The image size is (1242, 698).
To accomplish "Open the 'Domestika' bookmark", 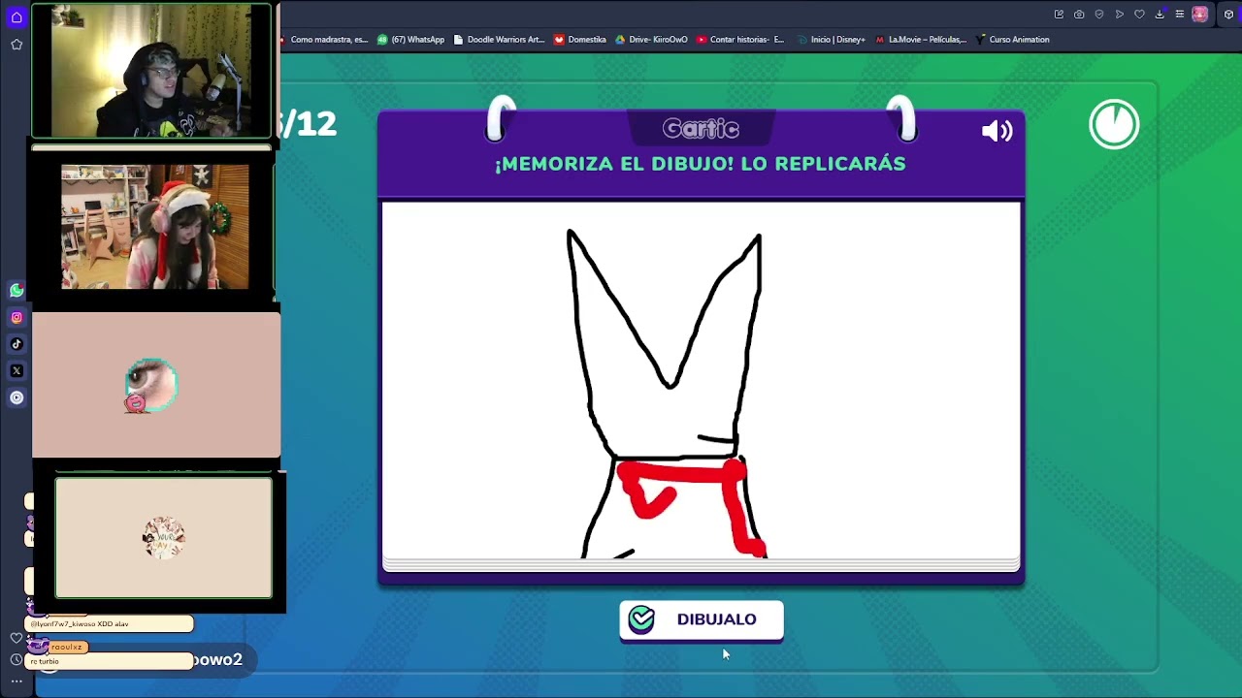I will (580, 40).
